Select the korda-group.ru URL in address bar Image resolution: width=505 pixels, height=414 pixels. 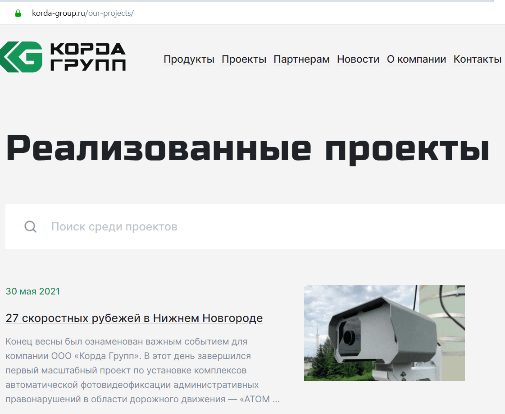[83, 13]
